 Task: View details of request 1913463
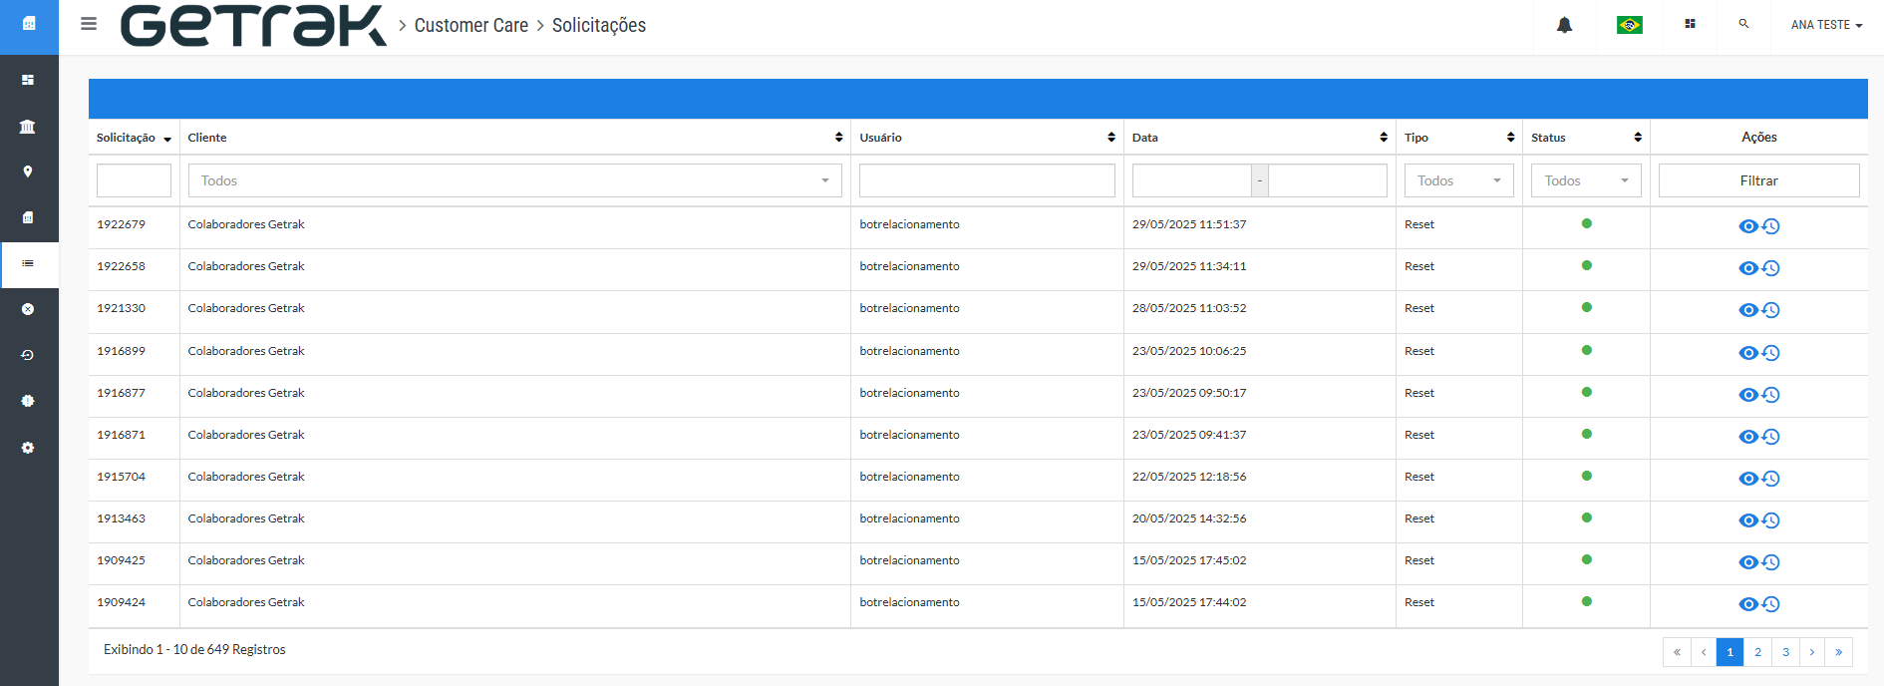pyautogui.click(x=1748, y=520)
